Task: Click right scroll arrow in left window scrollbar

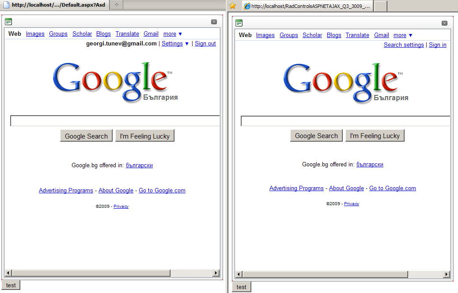Action: (216, 273)
